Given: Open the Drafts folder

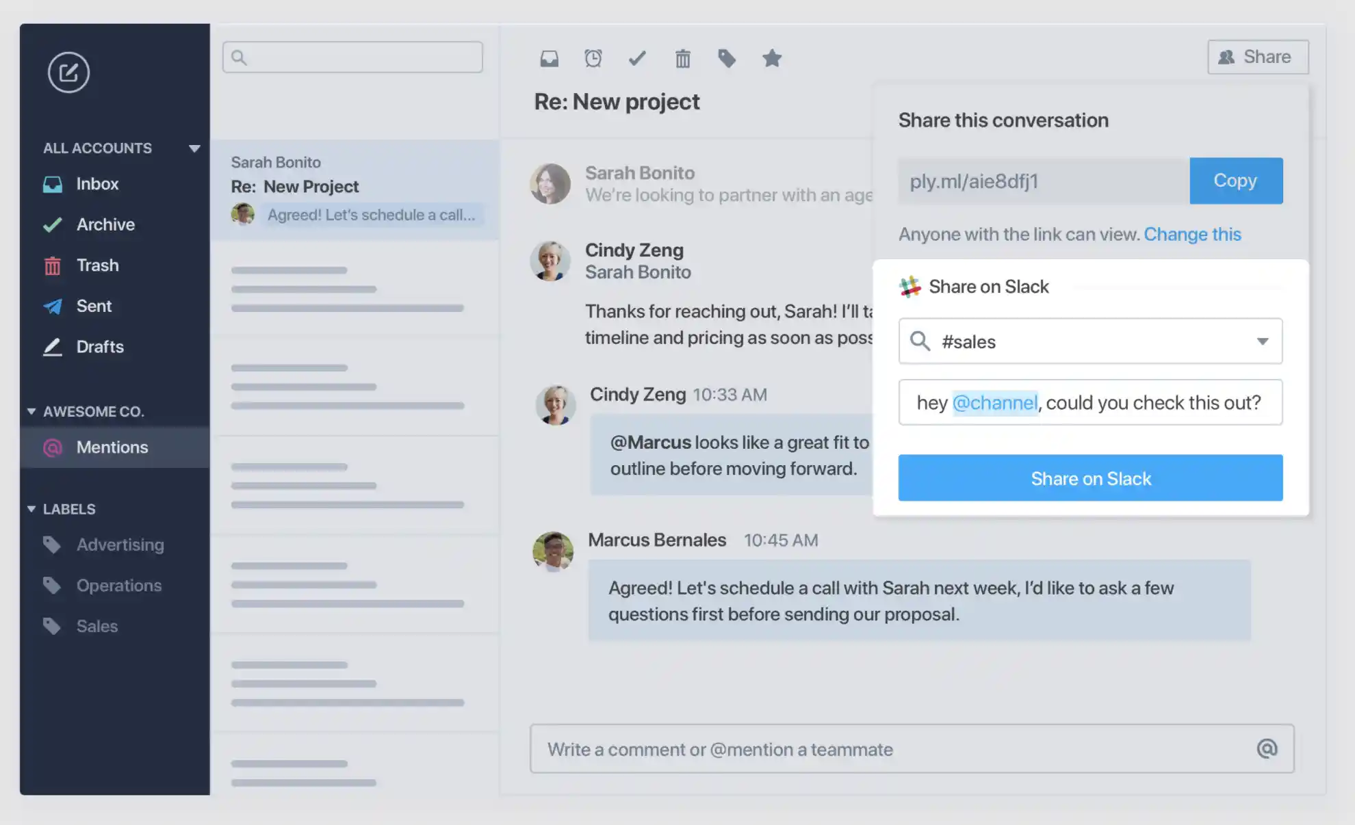Looking at the screenshot, I should 100,347.
